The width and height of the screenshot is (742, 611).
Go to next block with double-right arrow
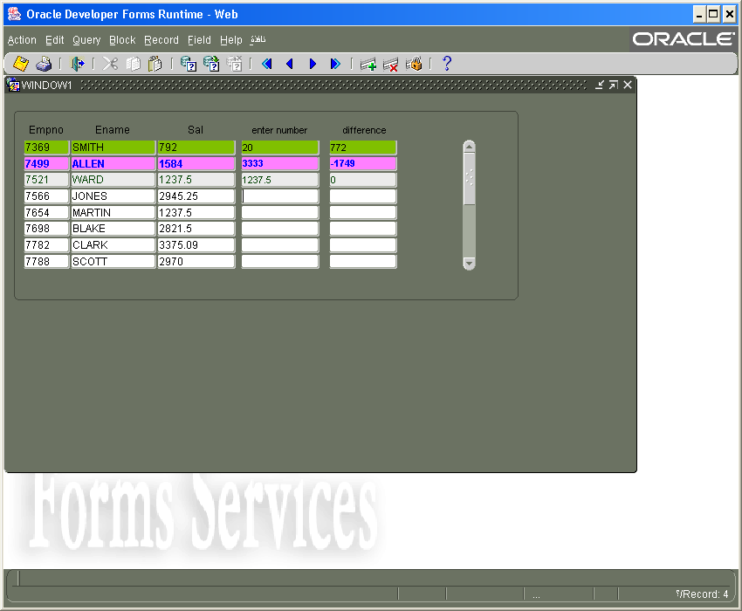335,64
